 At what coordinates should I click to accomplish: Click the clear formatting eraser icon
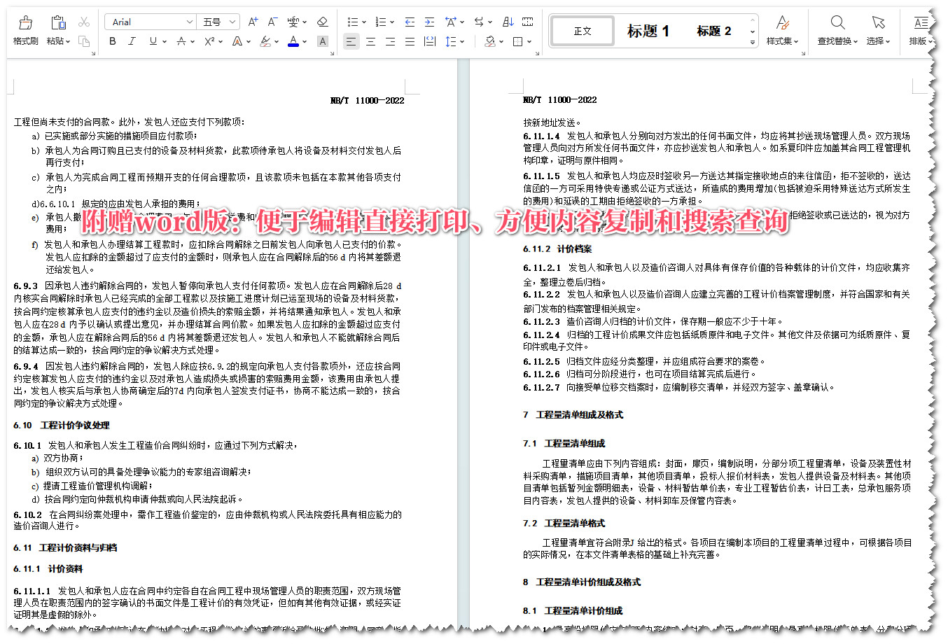[x=322, y=22]
